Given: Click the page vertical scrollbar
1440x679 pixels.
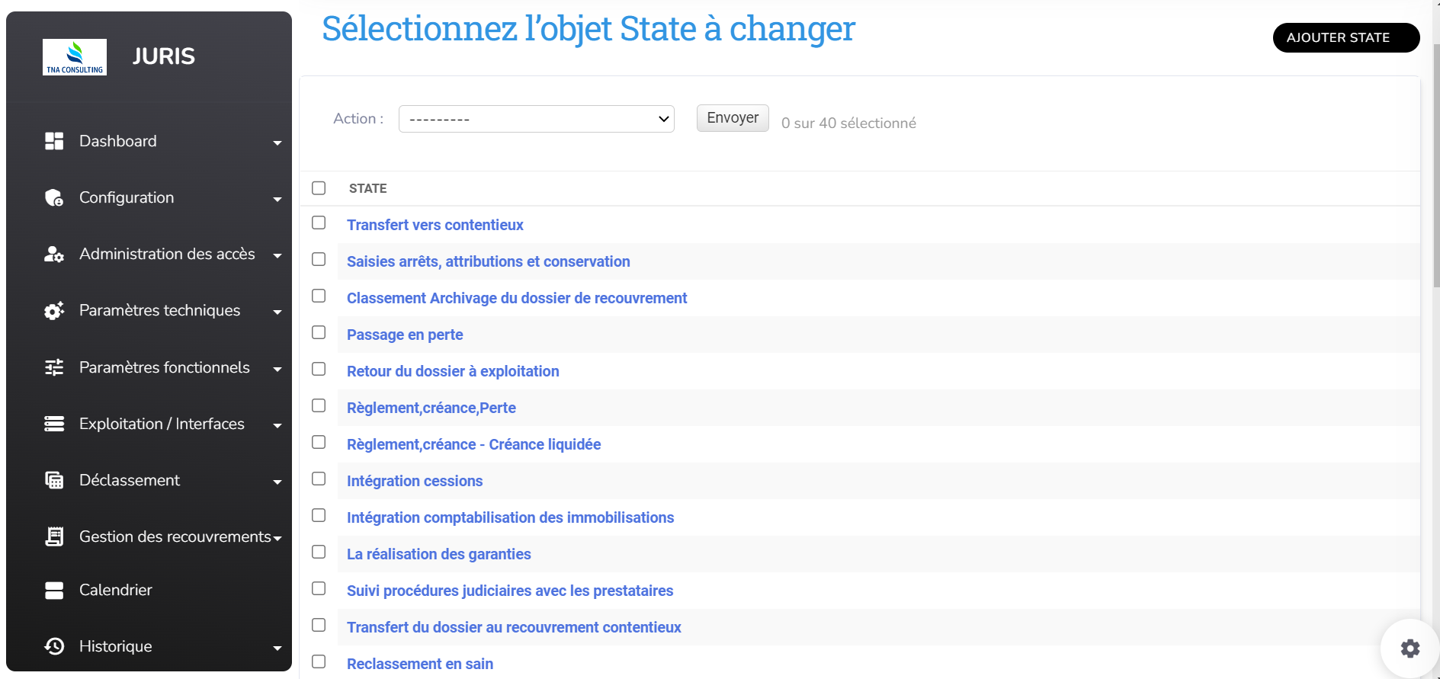Looking at the screenshot, I should click(1436, 168).
